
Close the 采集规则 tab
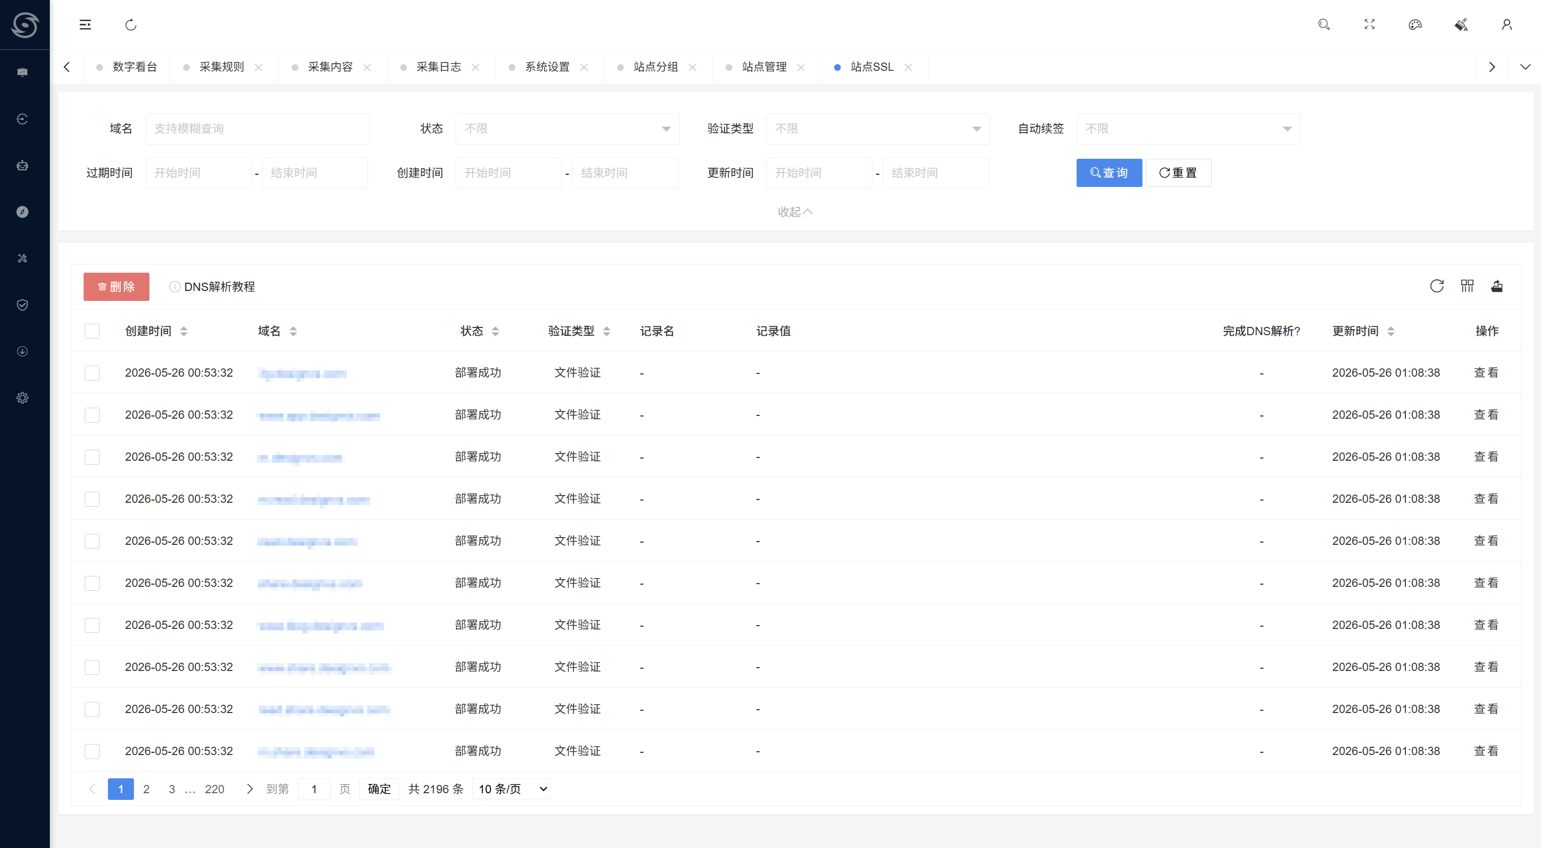[x=258, y=67]
